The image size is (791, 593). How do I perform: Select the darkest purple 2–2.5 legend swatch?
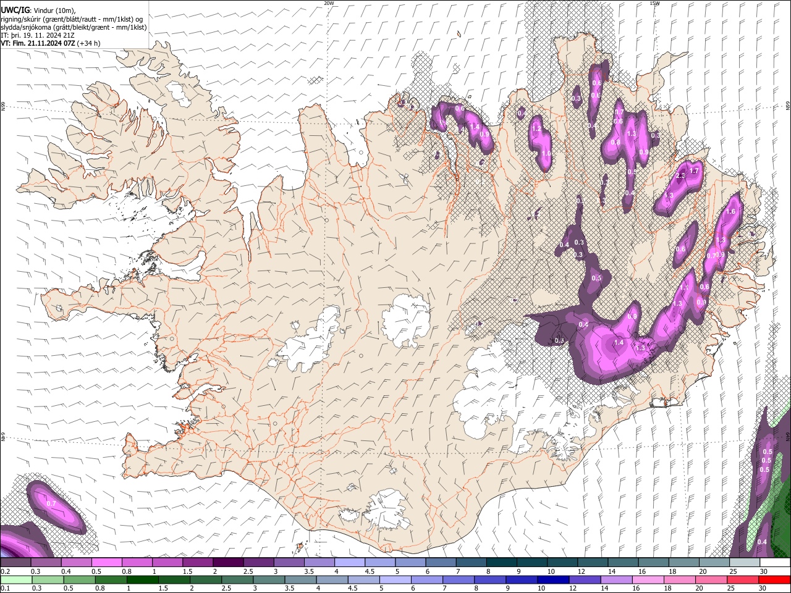click(227, 563)
